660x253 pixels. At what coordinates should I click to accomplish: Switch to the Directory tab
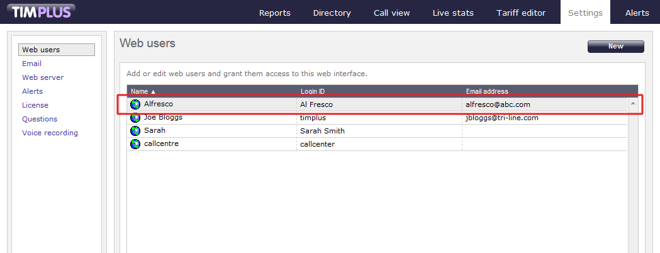[332, 13]
